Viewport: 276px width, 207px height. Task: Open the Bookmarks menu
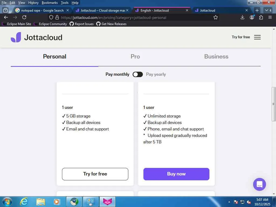[x=50, y=3]
